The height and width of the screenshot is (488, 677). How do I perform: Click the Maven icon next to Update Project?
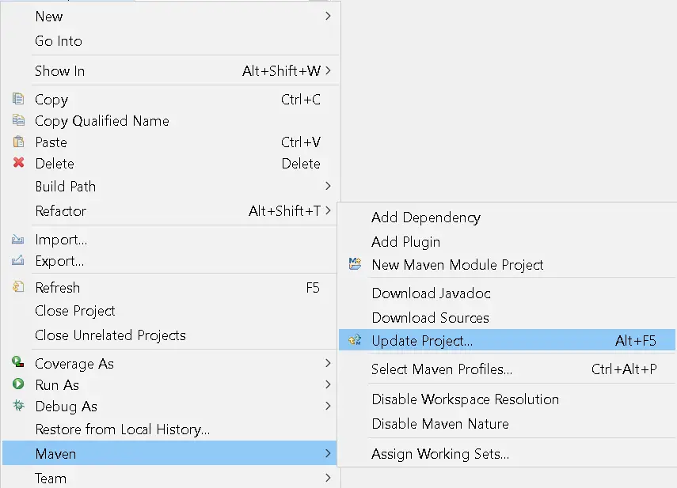click(355, 340)
